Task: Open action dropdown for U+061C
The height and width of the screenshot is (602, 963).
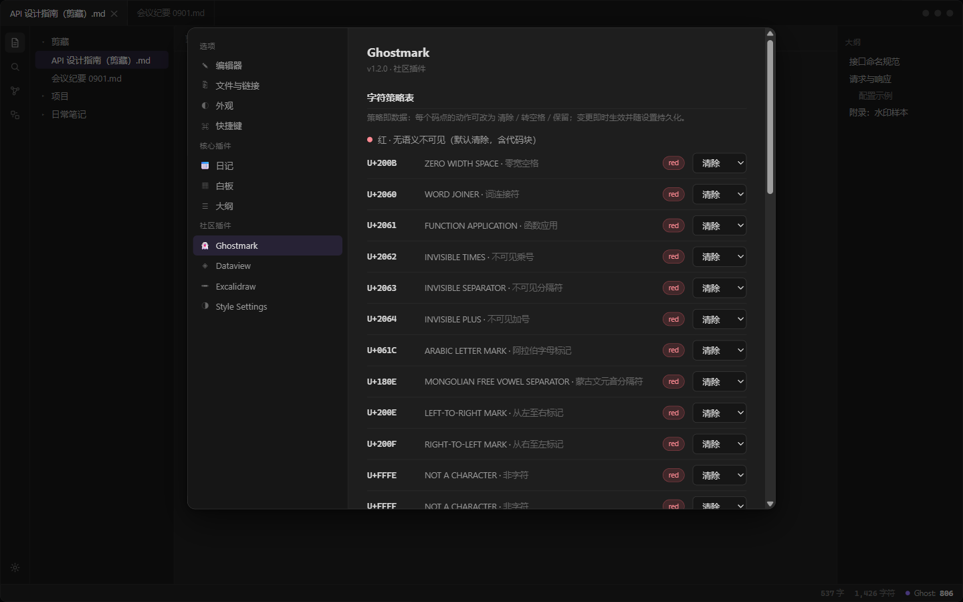Action: [719, 350]
